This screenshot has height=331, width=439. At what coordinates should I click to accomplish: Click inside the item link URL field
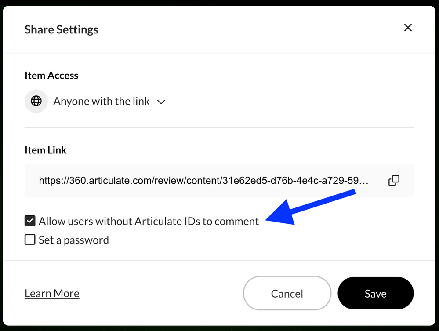click(202, 180)
